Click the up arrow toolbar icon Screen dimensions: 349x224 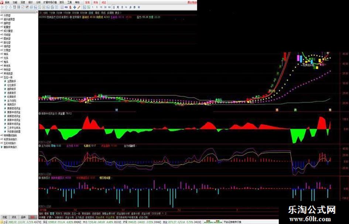coord(6,7)
